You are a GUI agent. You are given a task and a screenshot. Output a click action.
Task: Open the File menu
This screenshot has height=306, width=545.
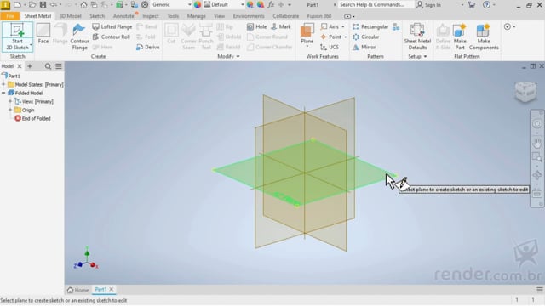(9, 16)
